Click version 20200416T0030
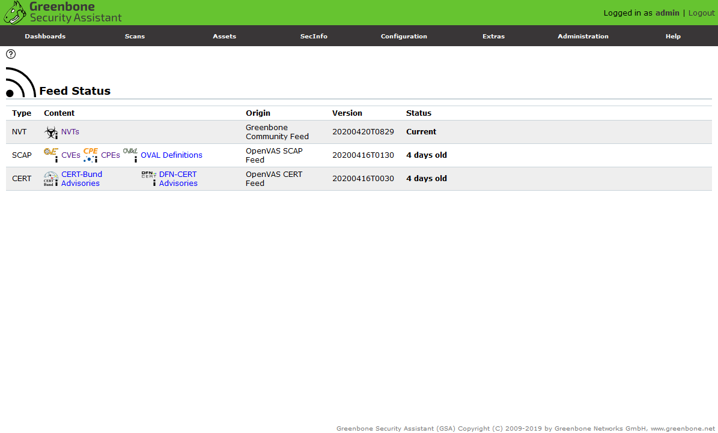This screenshot has width=718, height=433. pyautogui.click(x=363, y=178)
